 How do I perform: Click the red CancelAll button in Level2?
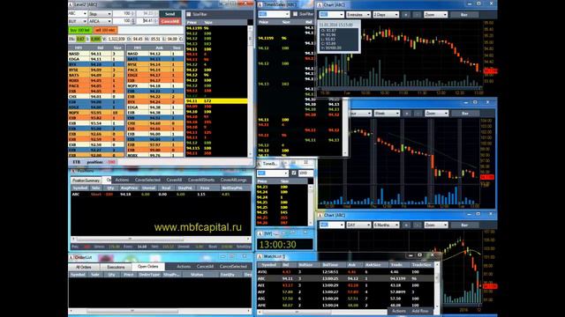coord(169,21)
